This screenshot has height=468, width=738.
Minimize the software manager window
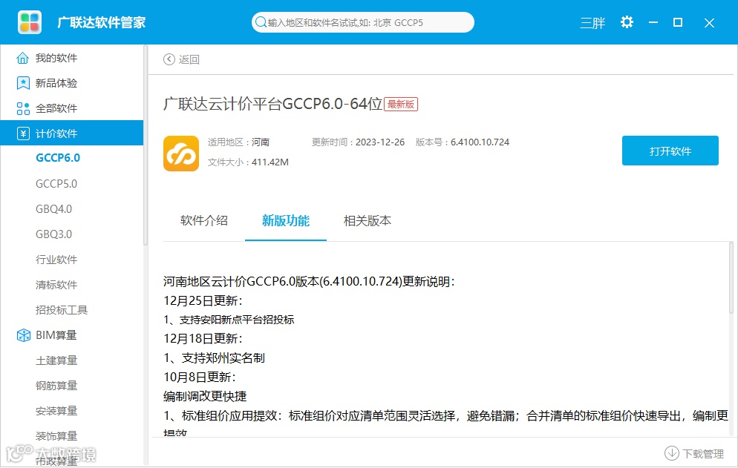click(653, 22)
